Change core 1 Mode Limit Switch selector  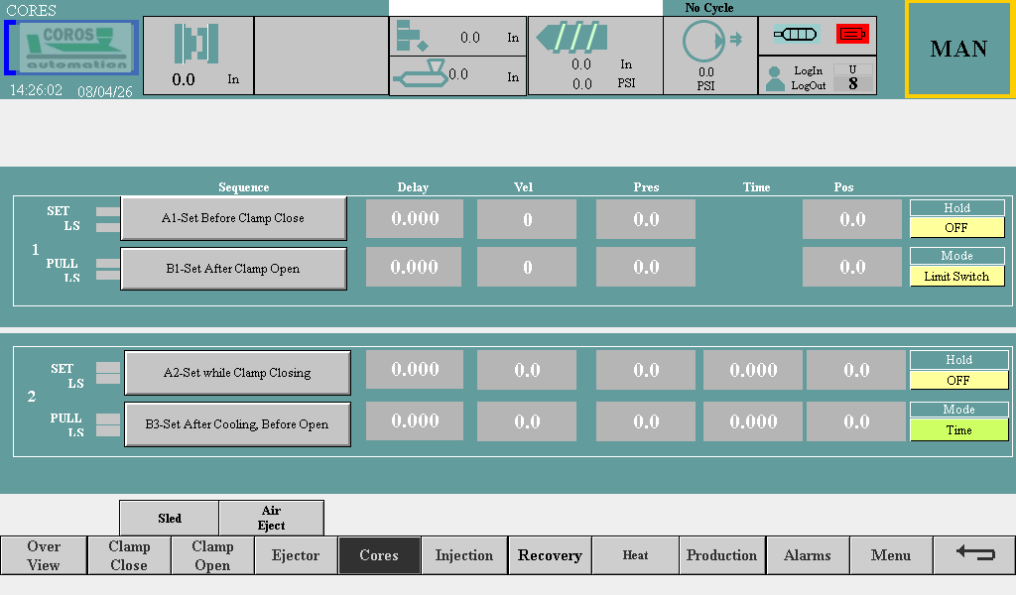point(956,277)
